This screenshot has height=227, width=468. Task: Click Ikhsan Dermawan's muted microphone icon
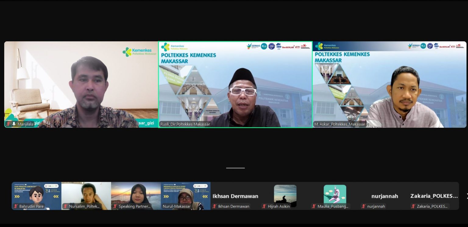click(x=214, y=206)
